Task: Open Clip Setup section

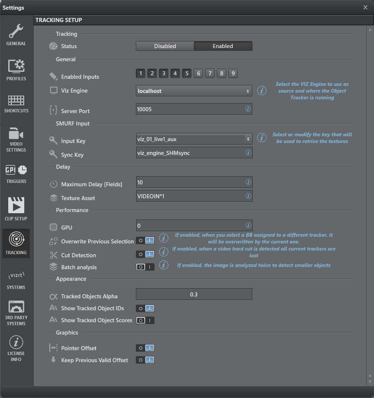Action: (x=16, y=209)
